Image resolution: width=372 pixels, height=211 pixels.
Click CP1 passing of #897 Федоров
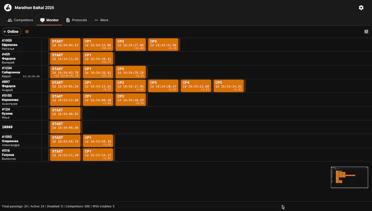pos(98,86)
